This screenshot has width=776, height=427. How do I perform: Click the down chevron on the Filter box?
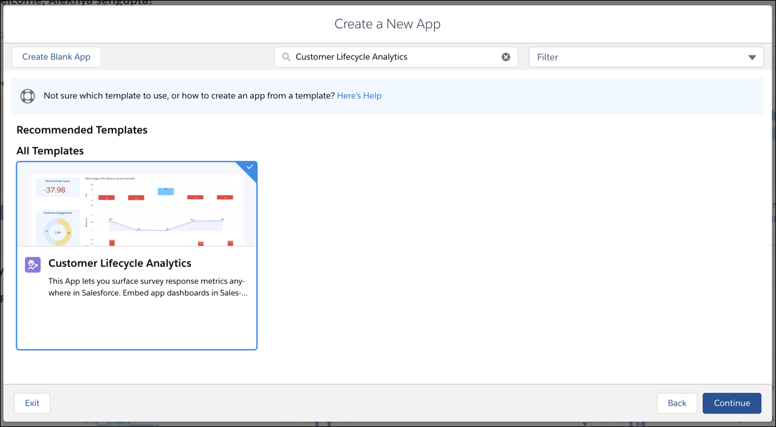point(752,57)
